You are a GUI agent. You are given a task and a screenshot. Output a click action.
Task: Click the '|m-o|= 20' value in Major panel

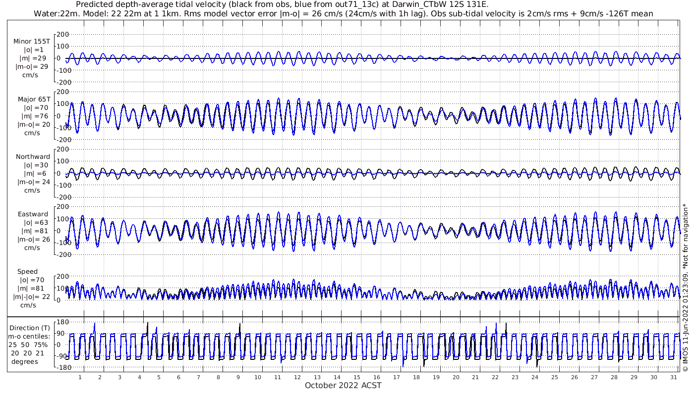click(33, 125)
